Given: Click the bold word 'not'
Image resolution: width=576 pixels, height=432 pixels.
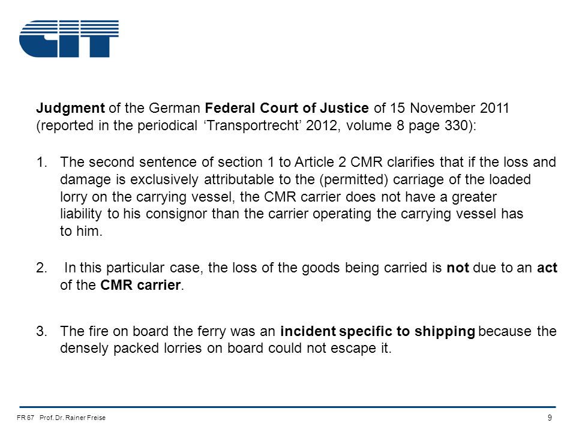Looking at the screenshot, I should click(458, 268).
